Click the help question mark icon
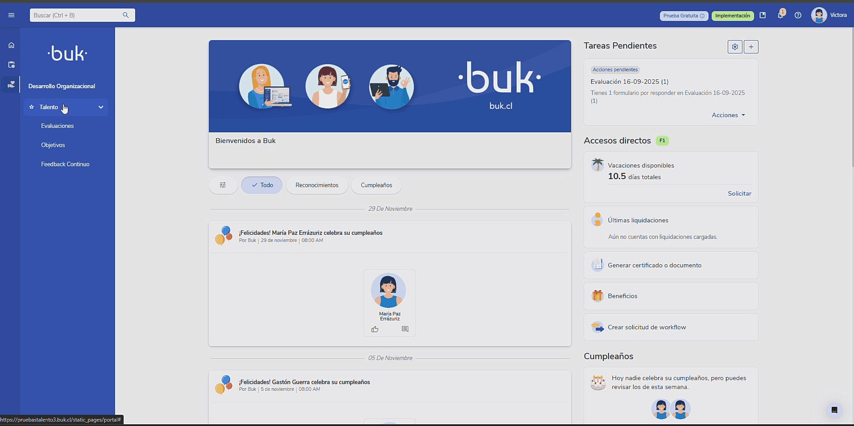The image size is (854, 426). [x=798, y=15]
